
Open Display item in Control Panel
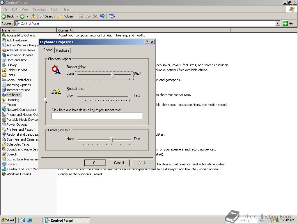point(9,65)
